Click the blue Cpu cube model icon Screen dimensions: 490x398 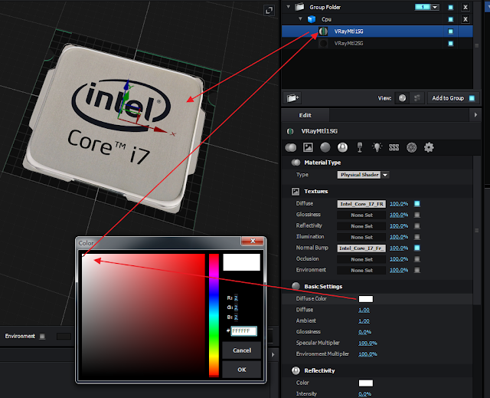(x=312, y=19)
